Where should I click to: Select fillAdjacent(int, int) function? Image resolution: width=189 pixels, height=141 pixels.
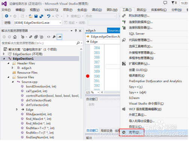pos(39,114)
